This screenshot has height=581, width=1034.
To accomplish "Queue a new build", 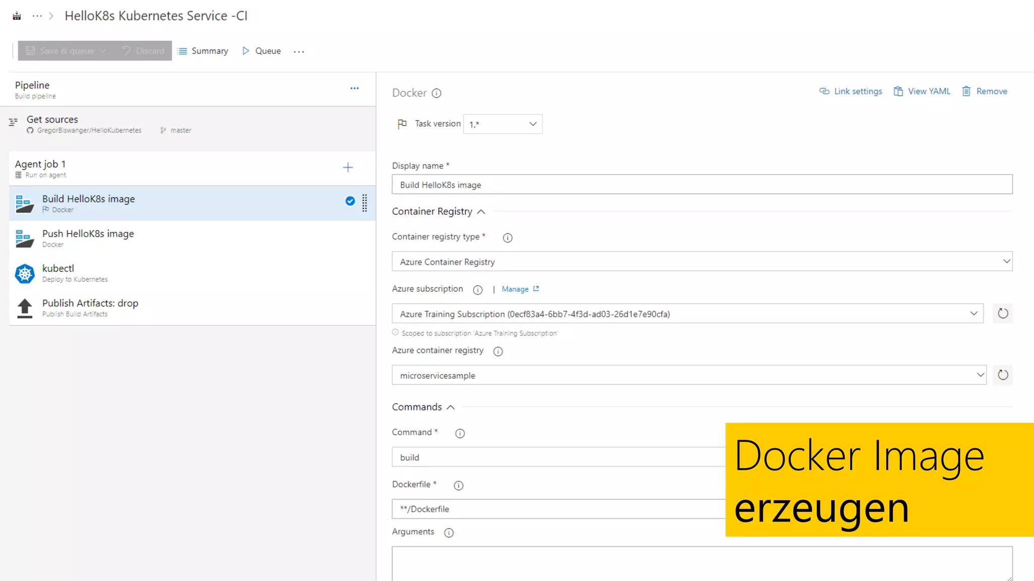I will point(262,51).
